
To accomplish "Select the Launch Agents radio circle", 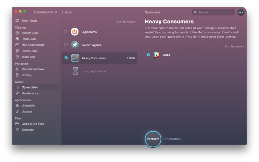I will 66,45.
